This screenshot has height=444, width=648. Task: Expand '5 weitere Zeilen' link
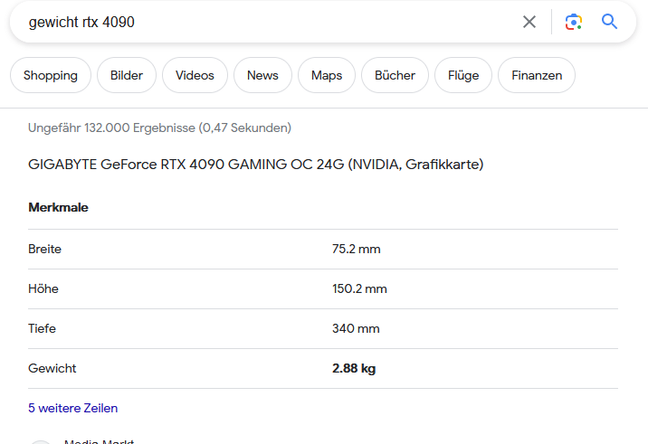(72, 408)
